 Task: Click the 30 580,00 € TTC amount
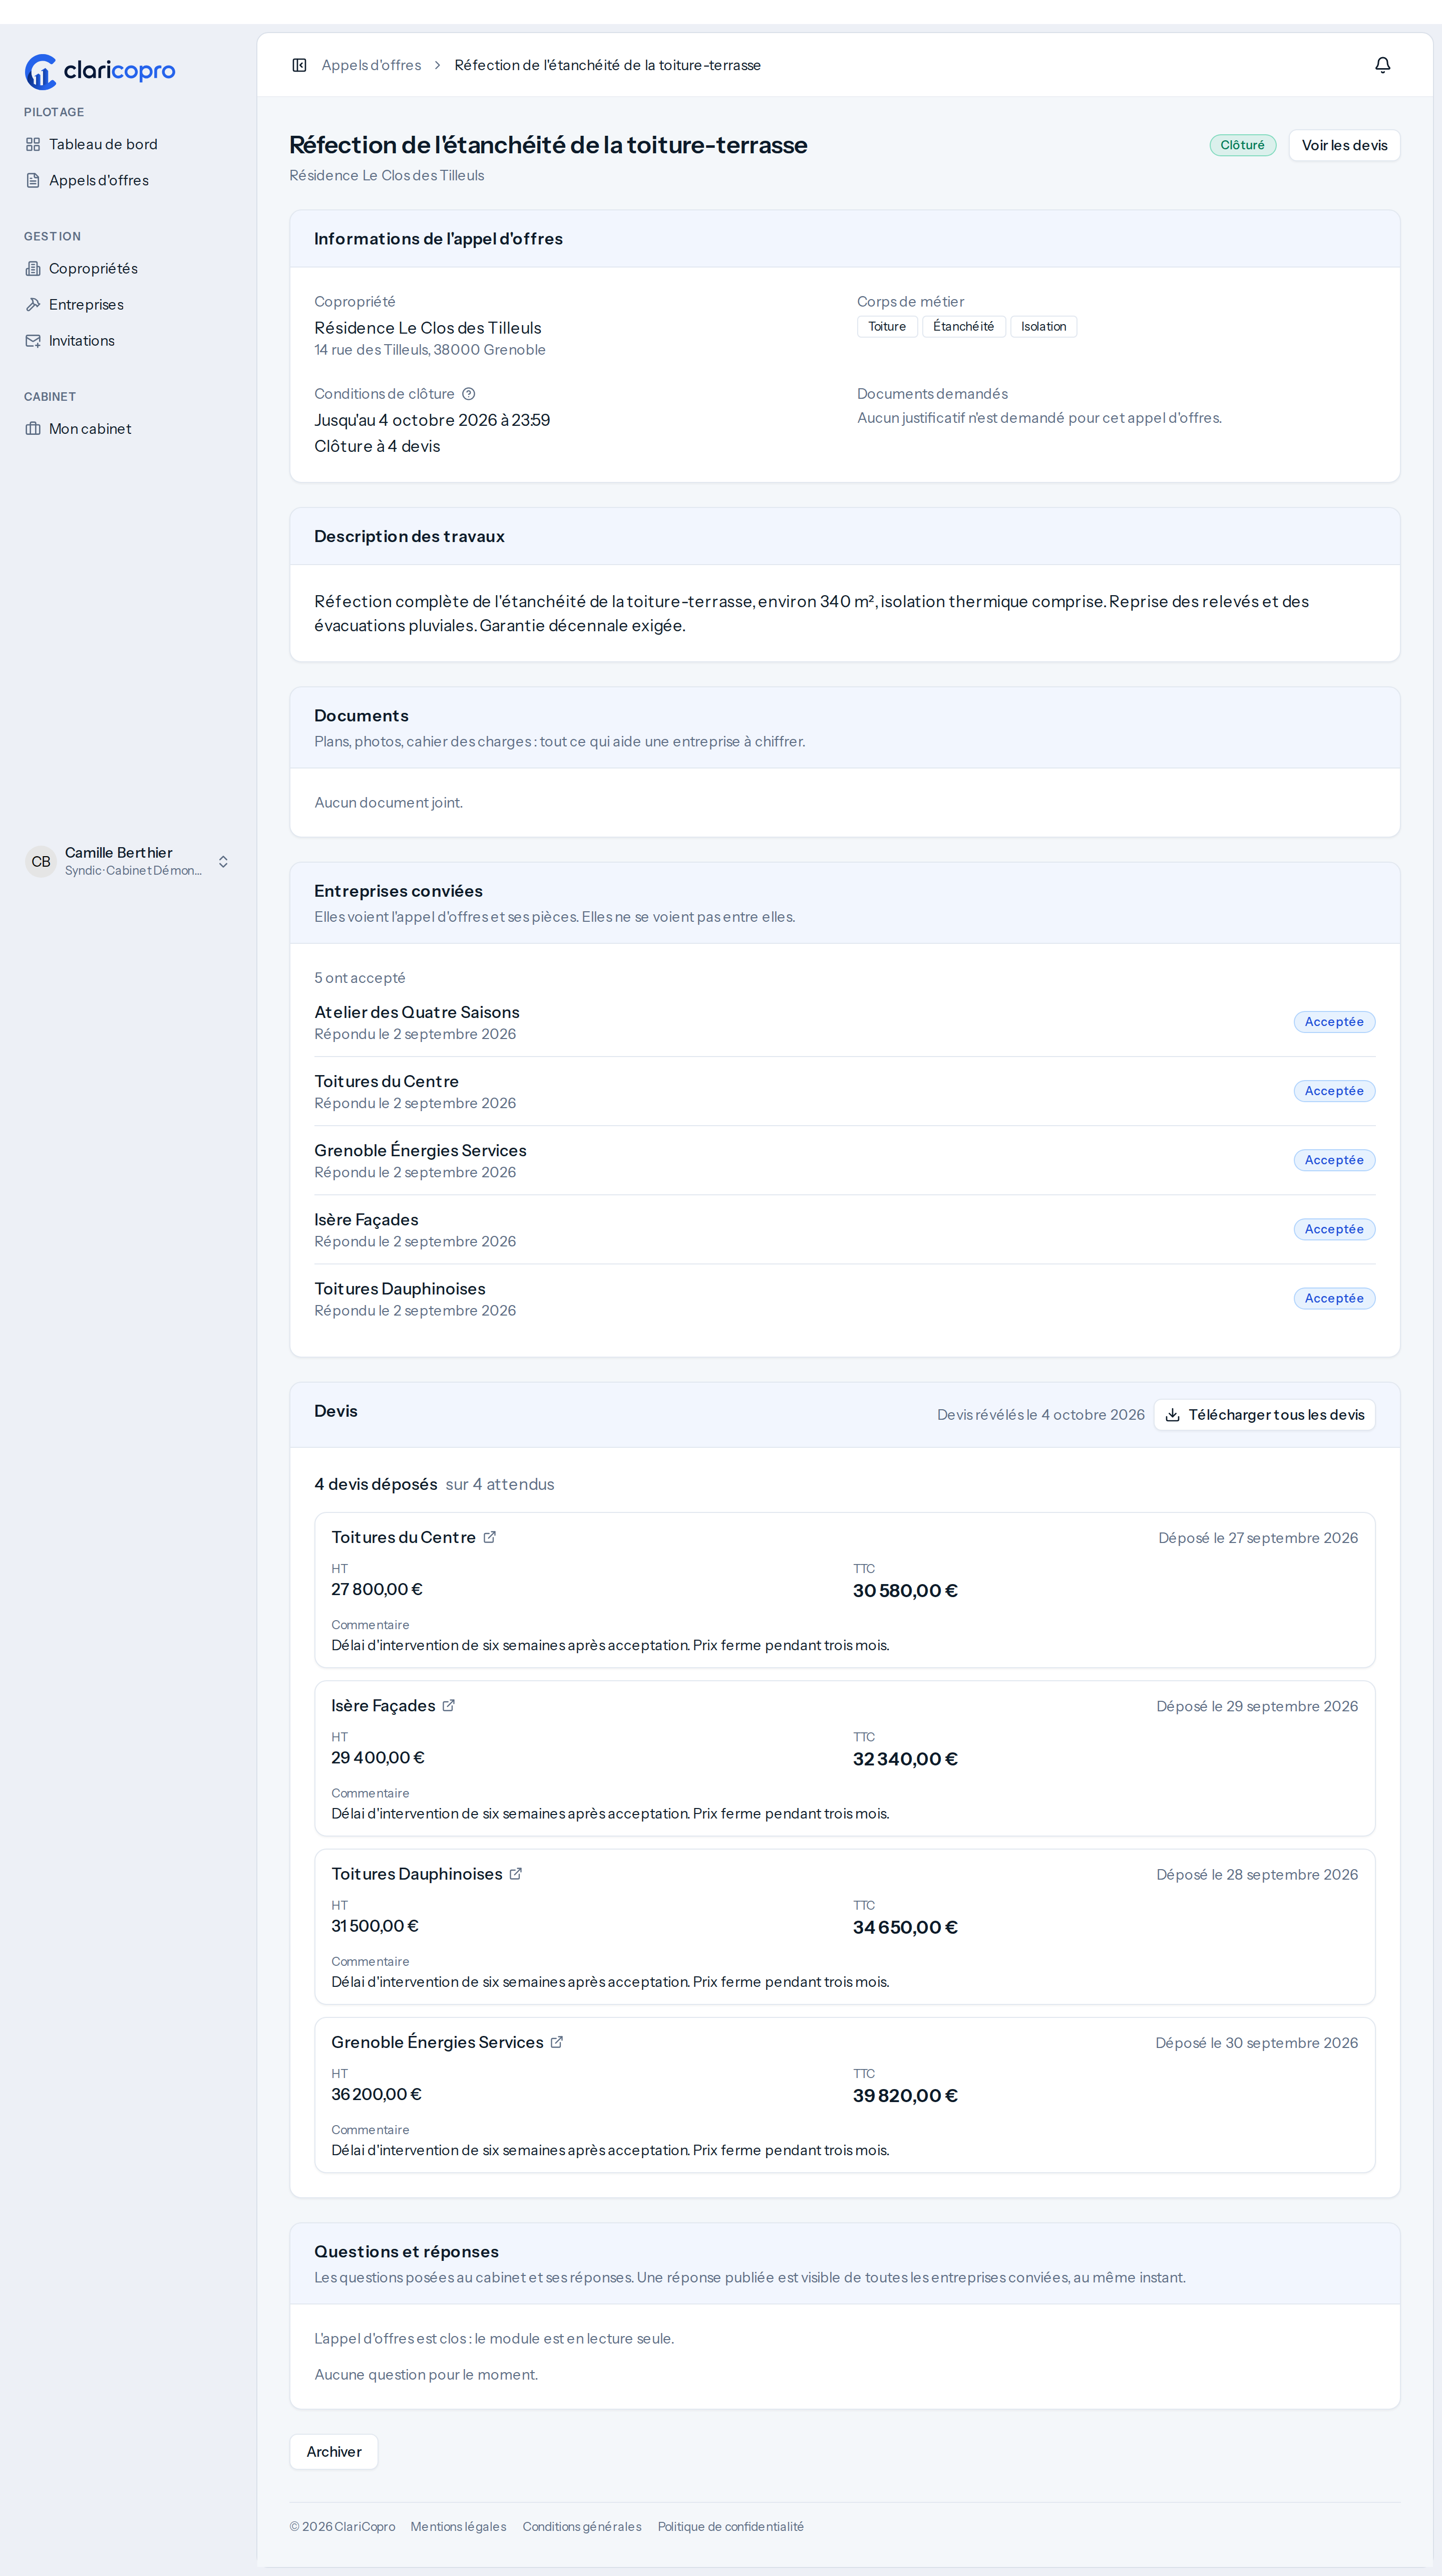click(x=905, y=1590)
